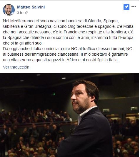Click the ceiling light in the photo's top center
The width and height of the screenshot is (140, 157).
tap(64, 78)
